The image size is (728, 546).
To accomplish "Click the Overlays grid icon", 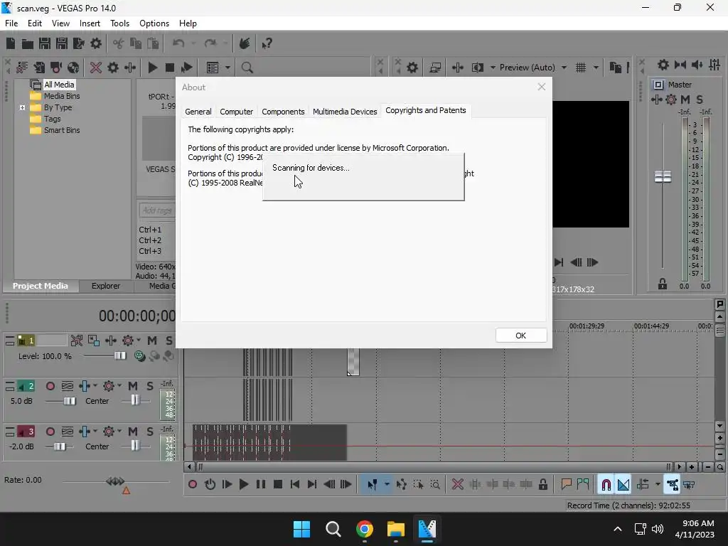I will point(581,68).
